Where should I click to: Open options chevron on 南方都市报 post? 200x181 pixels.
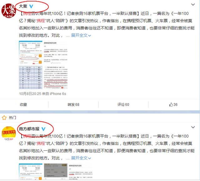(x=193, y=127)
